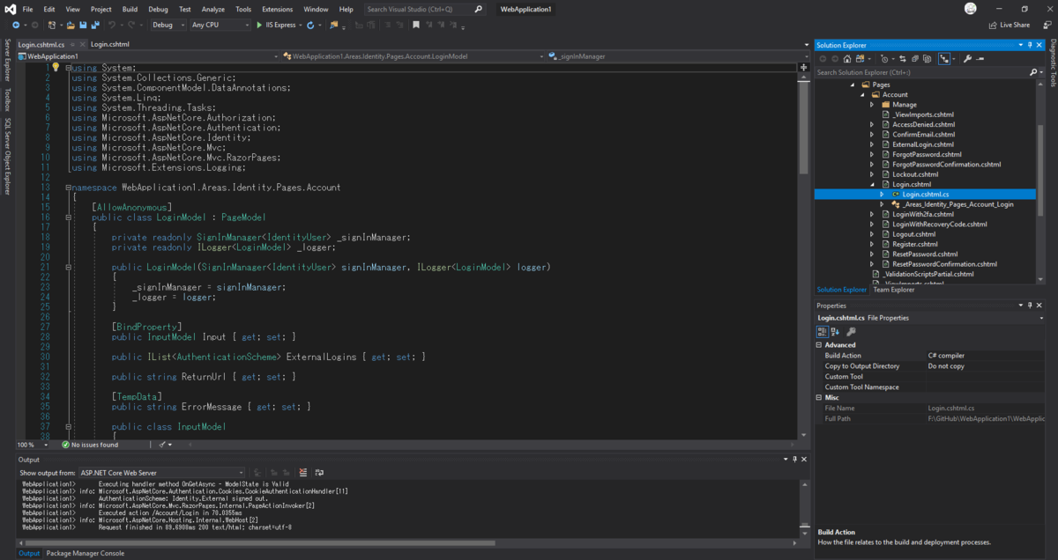1058x560 pixels.
Task: Select ForgotPassword.cshtml in Solution Explorer
Action: pos(925,154)
